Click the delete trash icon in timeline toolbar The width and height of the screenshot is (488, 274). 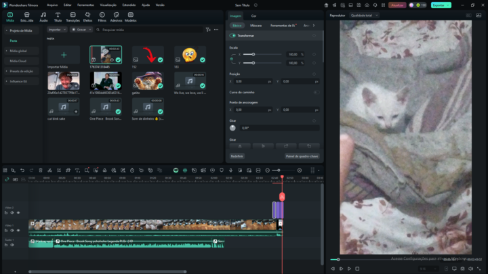[x=41, y=170]
